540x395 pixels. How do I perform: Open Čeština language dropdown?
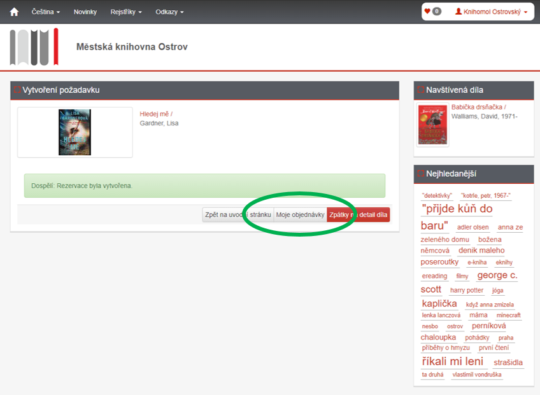coord(46,12)
